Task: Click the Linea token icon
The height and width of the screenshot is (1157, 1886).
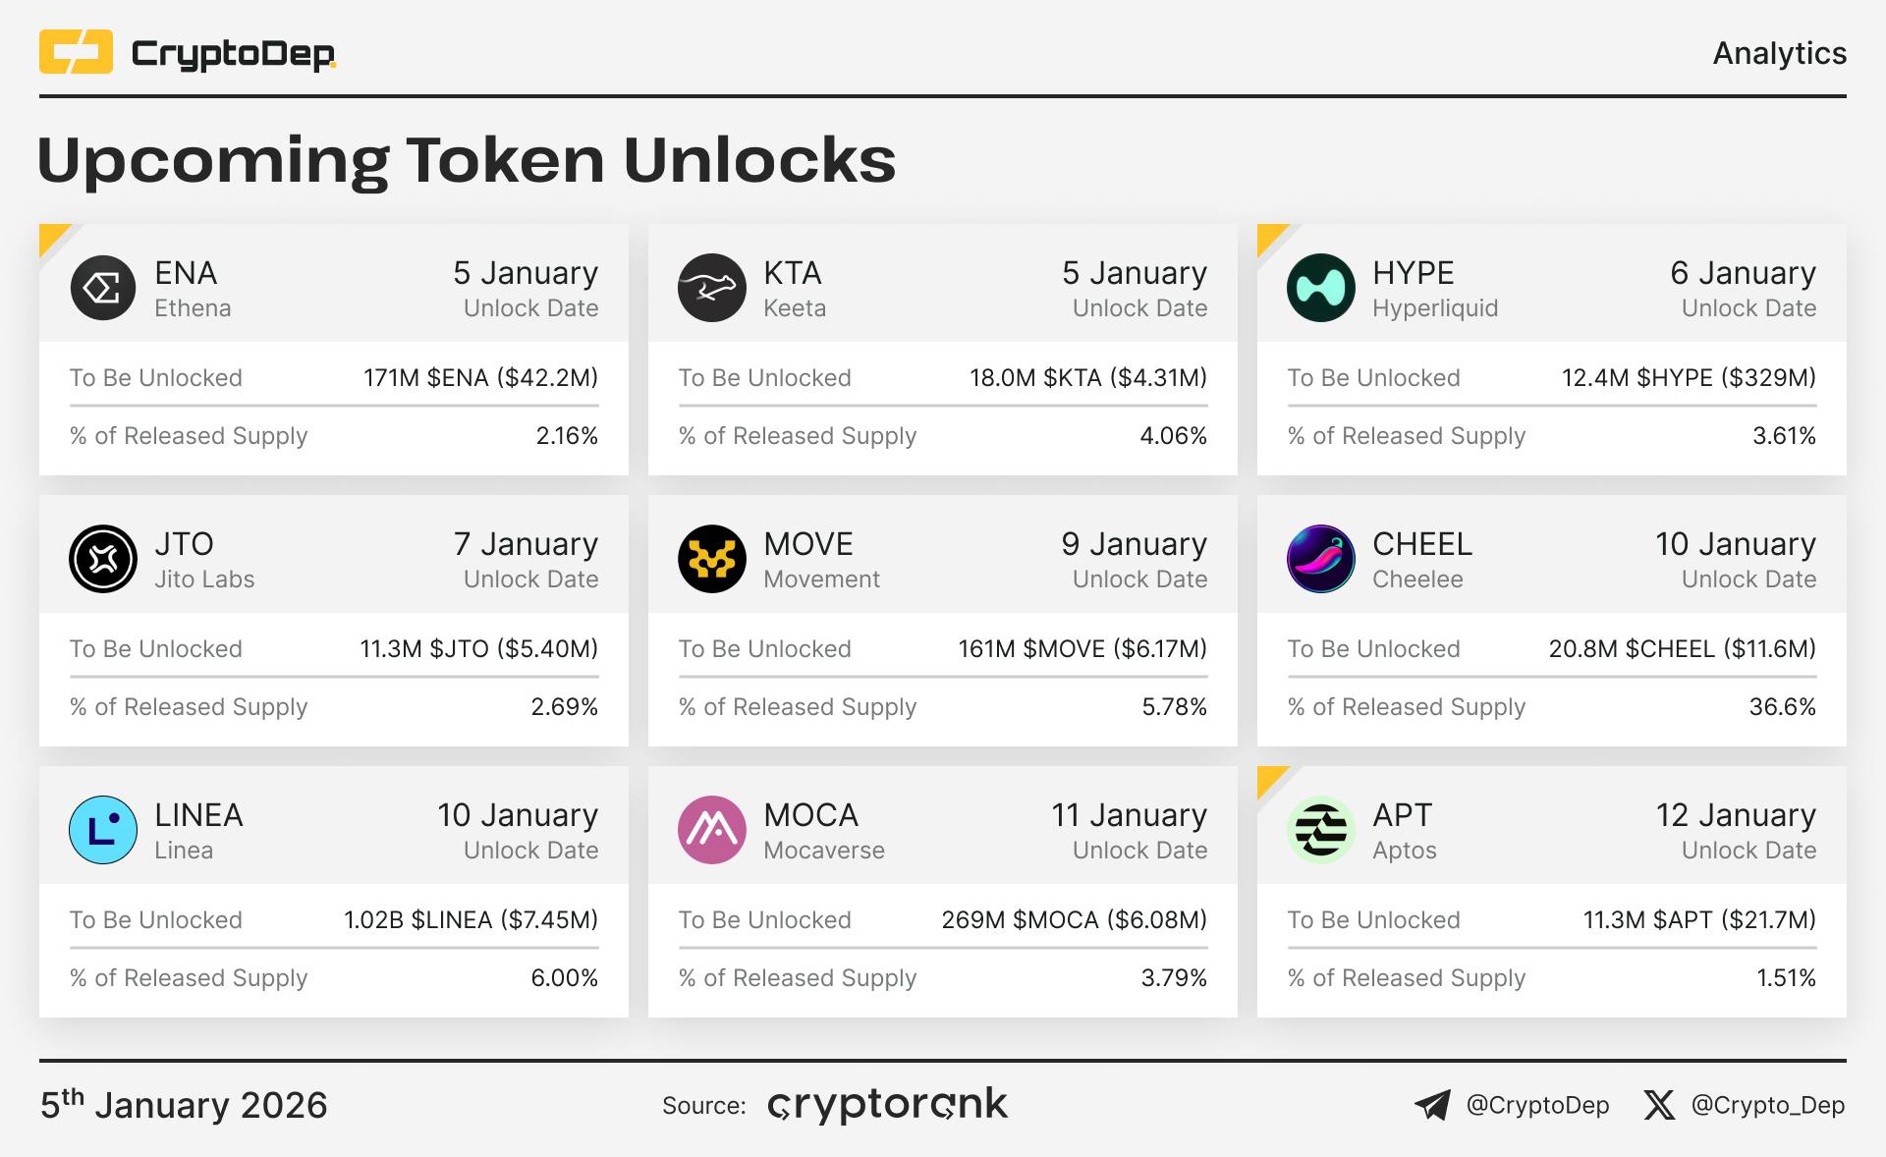Action: [x=103, y=830]
